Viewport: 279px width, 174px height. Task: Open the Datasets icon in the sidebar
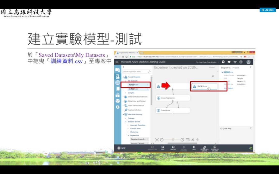click(x=118, y=95)
